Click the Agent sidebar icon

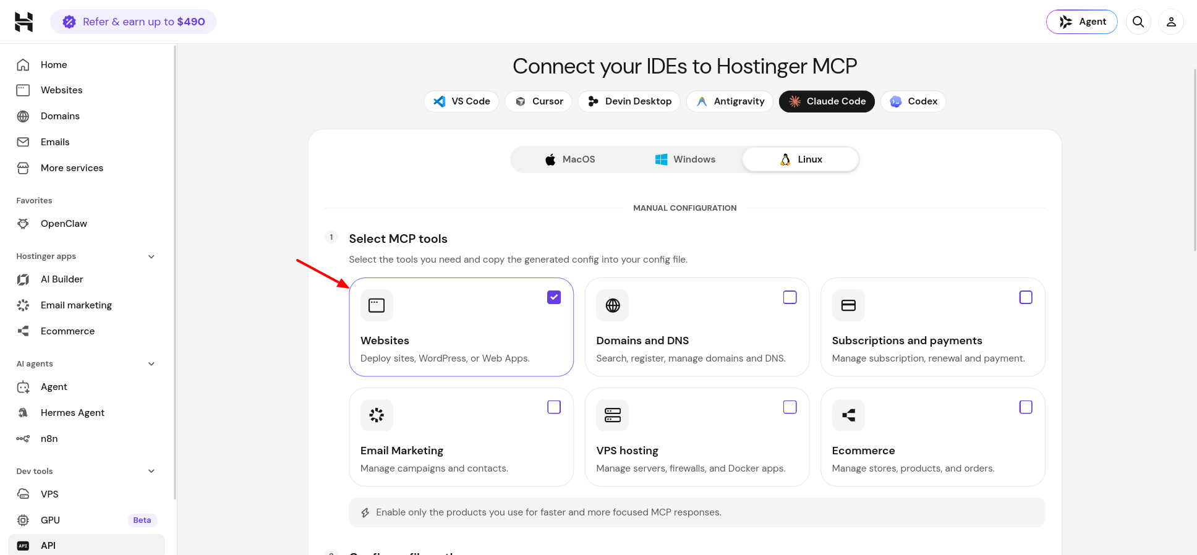(x=23, y=387)
